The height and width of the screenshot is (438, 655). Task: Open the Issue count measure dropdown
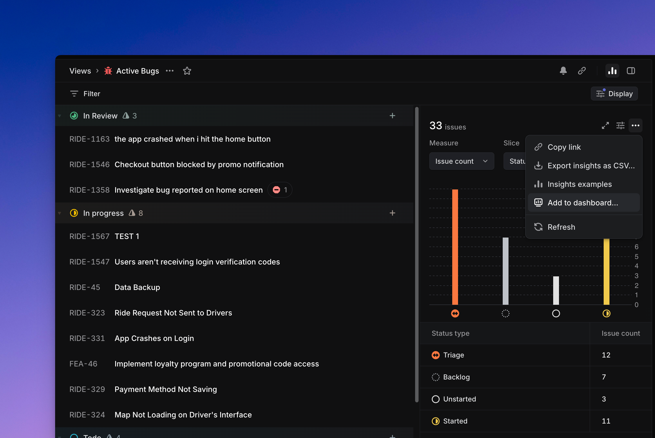461,161
